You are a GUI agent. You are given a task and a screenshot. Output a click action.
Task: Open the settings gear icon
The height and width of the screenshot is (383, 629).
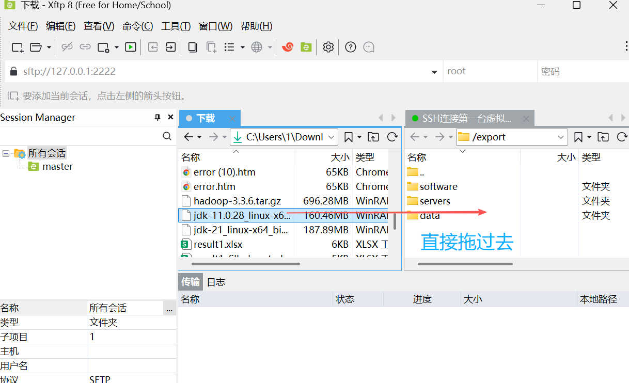tap(327, 47)
